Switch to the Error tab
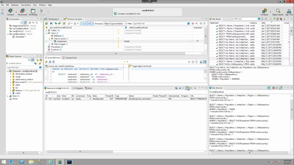 point(89,88)
